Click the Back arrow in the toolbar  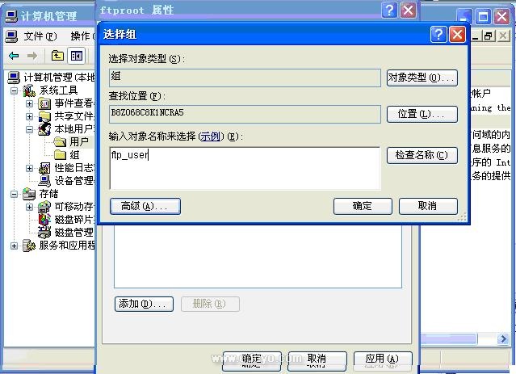14,56
